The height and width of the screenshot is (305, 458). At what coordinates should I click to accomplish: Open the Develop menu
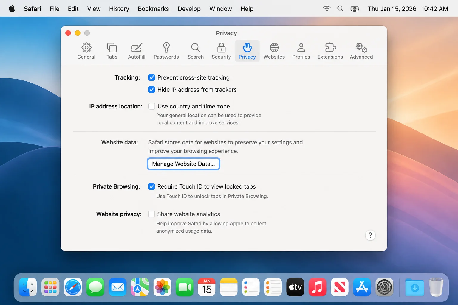[x=189, y=9]
